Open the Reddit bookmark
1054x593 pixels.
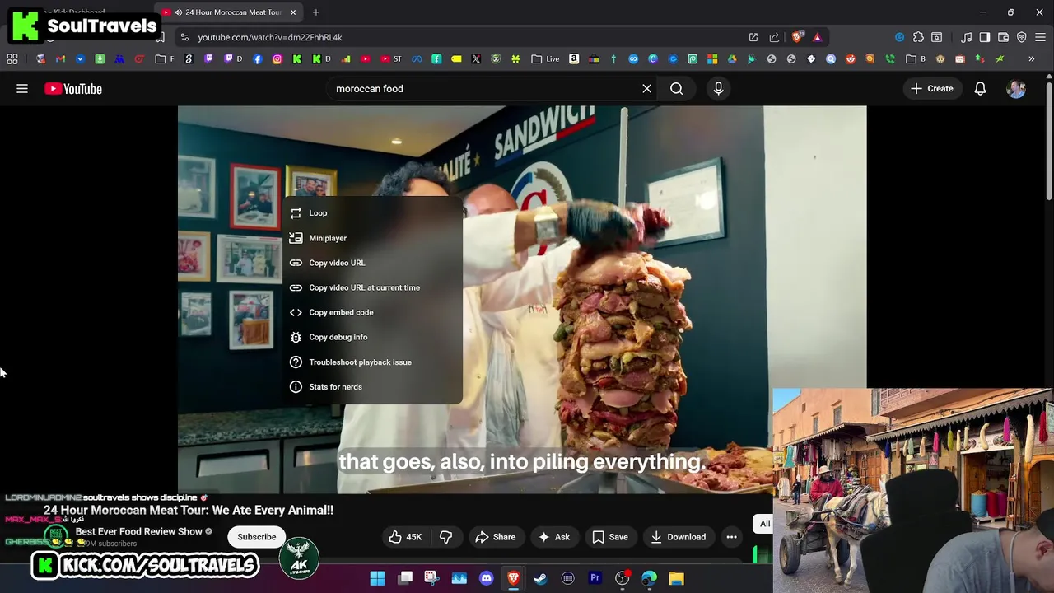click(x=851, y=59)
